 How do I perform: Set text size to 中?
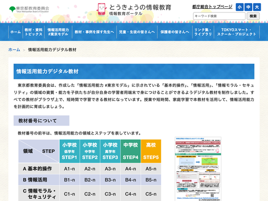coord(248,7)
